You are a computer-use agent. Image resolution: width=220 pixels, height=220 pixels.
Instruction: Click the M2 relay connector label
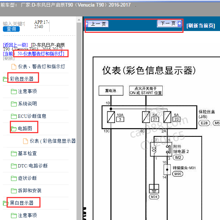[178, 157]
